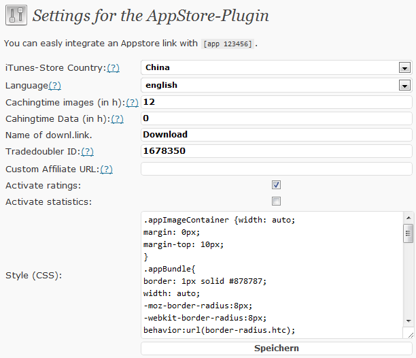Enable the Activate statistics checkbox
This screenshot has height=358, width=416.
pos(276,201)
